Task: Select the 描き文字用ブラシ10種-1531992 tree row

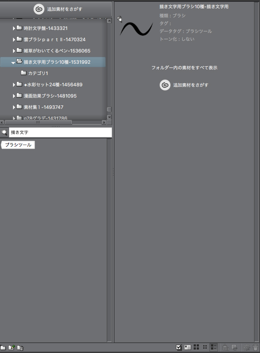Action: [x=53, y=62]
